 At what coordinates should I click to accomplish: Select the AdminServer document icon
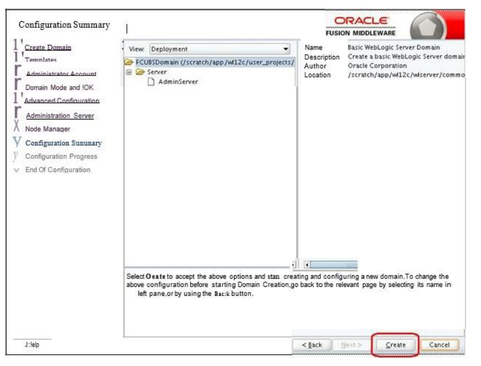(151, 81)
